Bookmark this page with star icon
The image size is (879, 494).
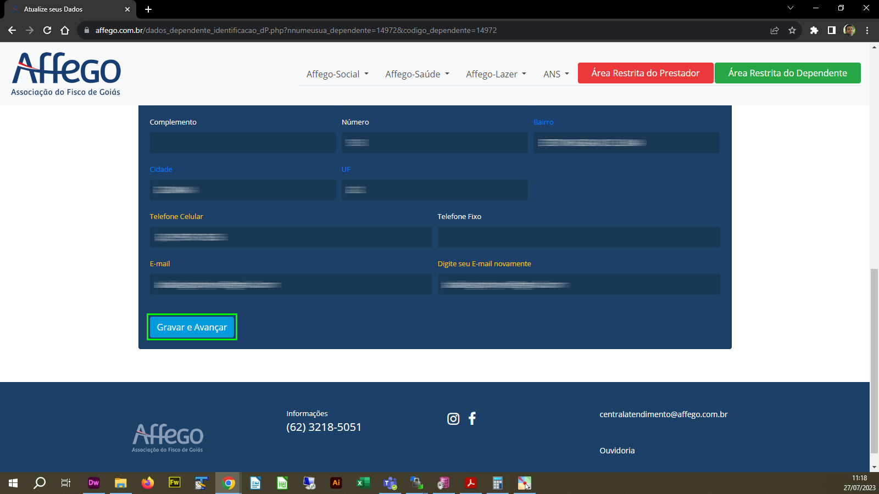(x=792, y=30)
